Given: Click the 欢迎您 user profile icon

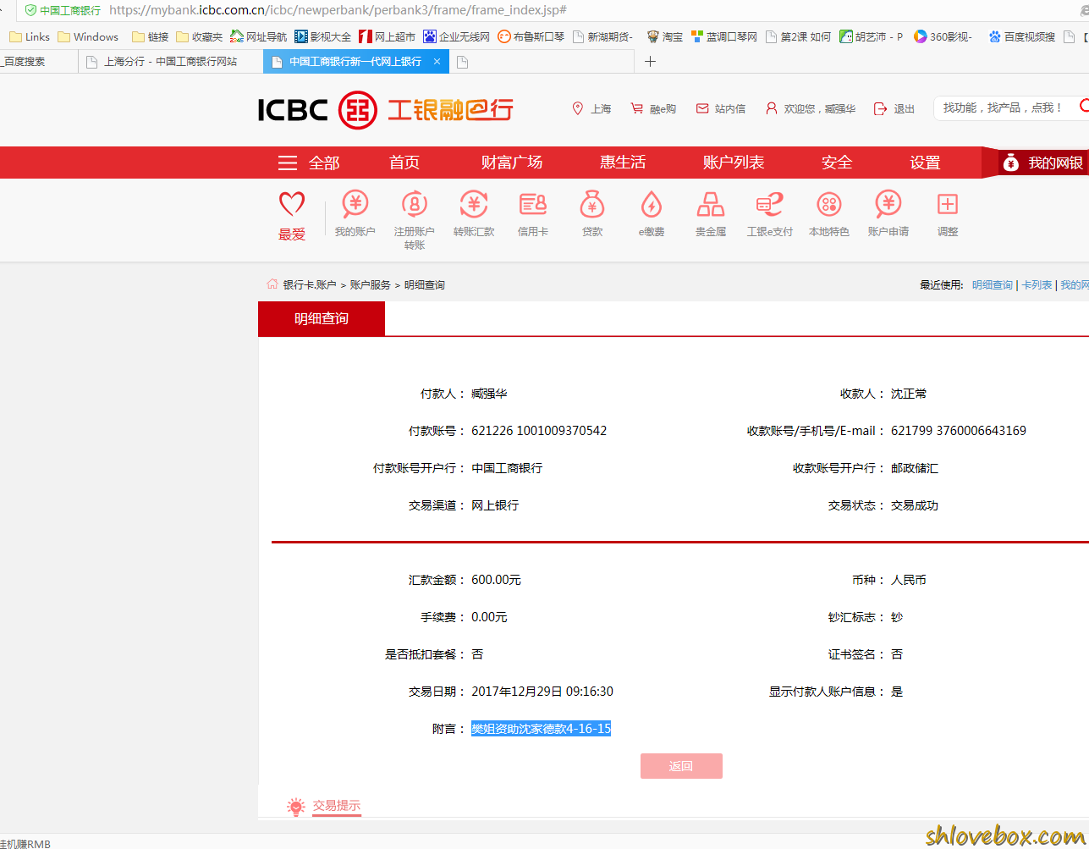Looking at the screenshot, I should [x=771, y=108].
